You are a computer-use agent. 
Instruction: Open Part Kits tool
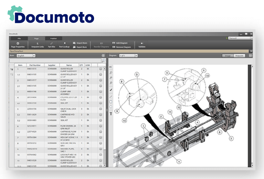coord(51,45)
